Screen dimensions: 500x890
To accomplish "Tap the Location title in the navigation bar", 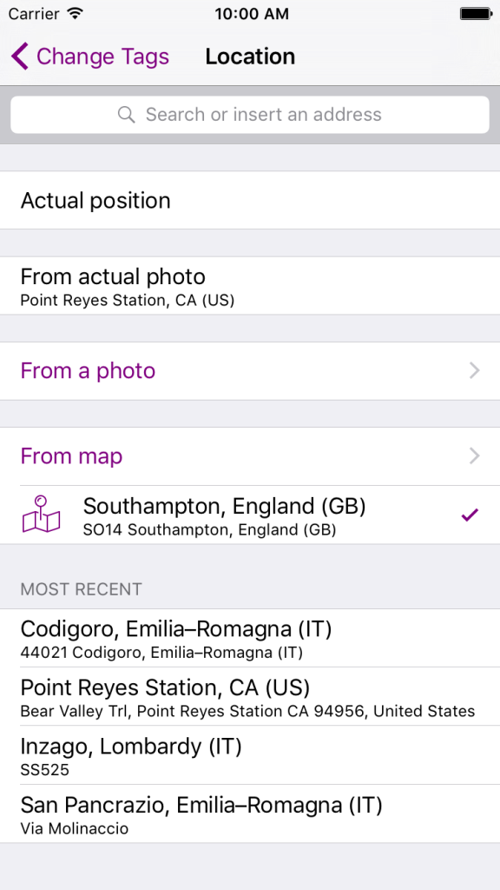I will tap(250, 56).
